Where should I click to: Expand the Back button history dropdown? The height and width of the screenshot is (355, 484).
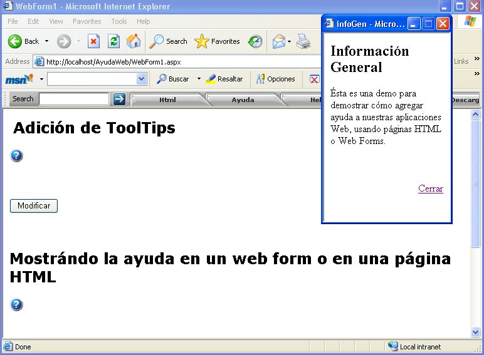(x=46, y=41)
